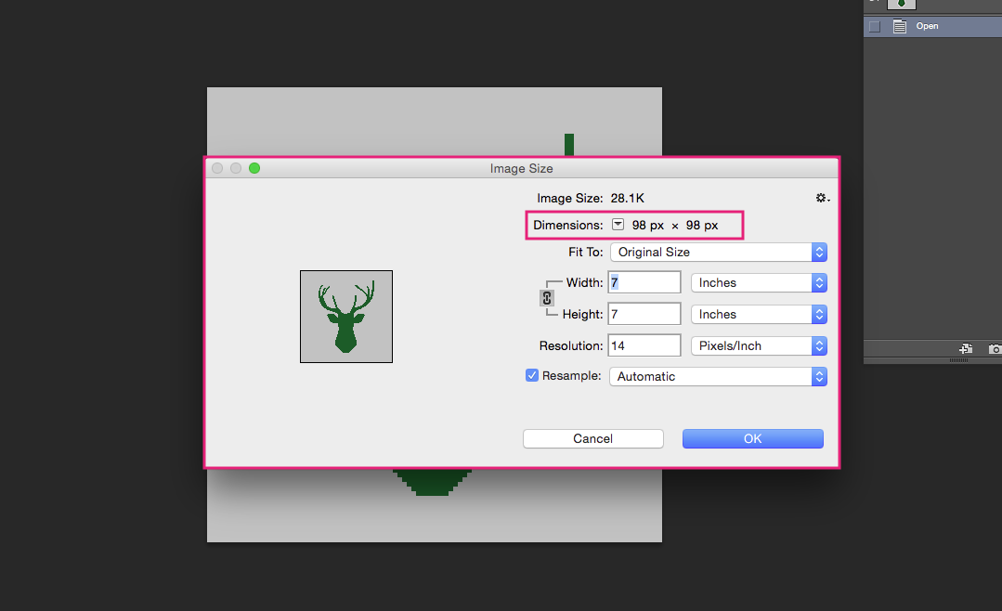This screenshot has height=611, width=1002.
Task: Open the Image Size gear settings menu
Action: (823, 198)
